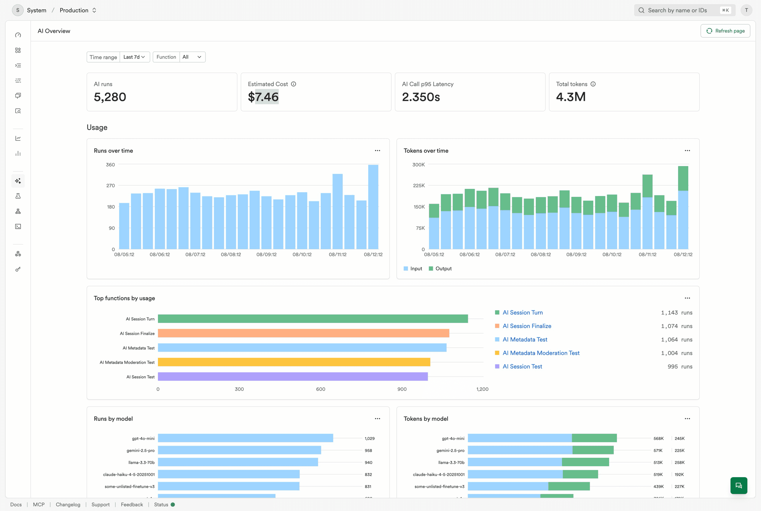
Task: Open the flask experiments icon in sidebar
Action: pos(18,196)
